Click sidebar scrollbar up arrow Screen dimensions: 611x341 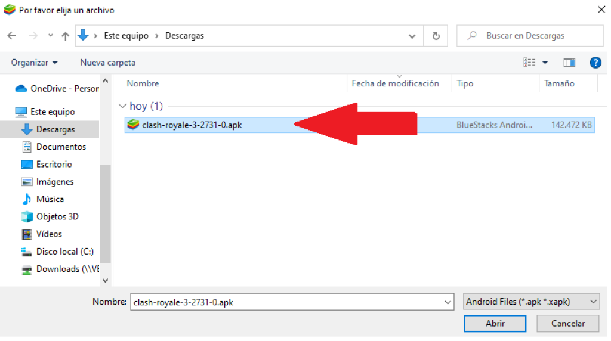pos(105,81)
